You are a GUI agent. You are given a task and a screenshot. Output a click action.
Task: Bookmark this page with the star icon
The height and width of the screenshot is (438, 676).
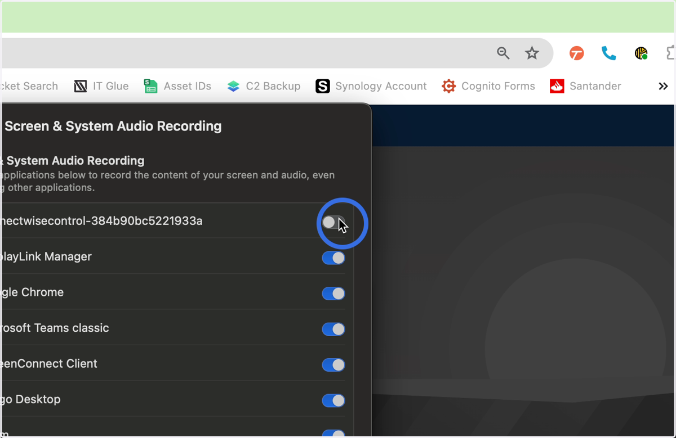pos(532,53)
